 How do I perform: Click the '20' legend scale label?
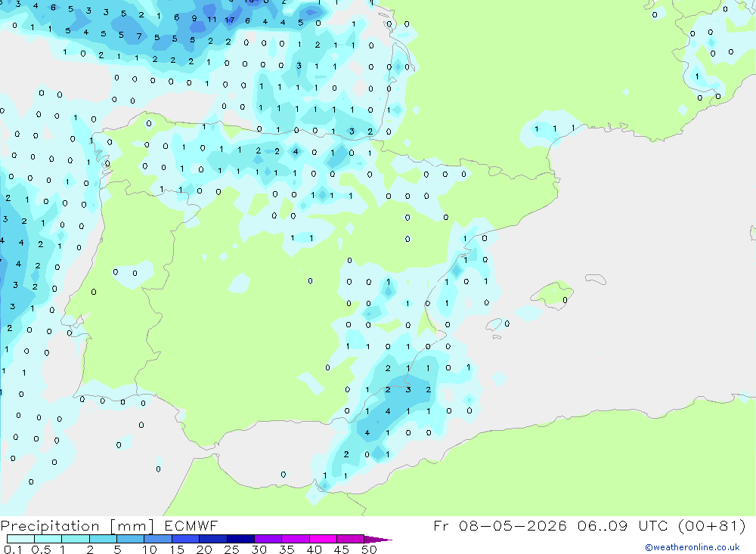coord(204,549)
